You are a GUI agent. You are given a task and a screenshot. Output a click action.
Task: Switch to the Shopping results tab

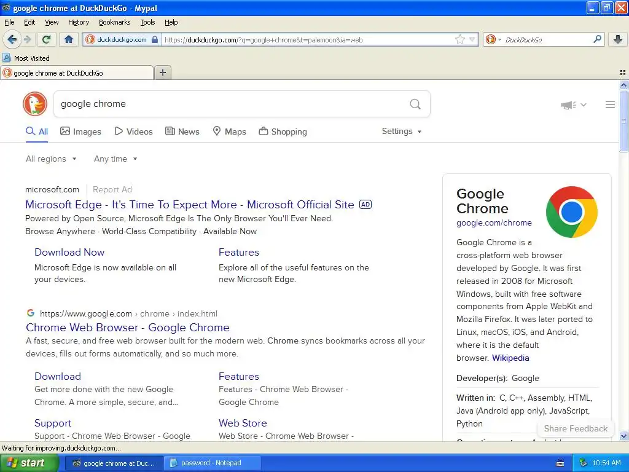(283, 132)
